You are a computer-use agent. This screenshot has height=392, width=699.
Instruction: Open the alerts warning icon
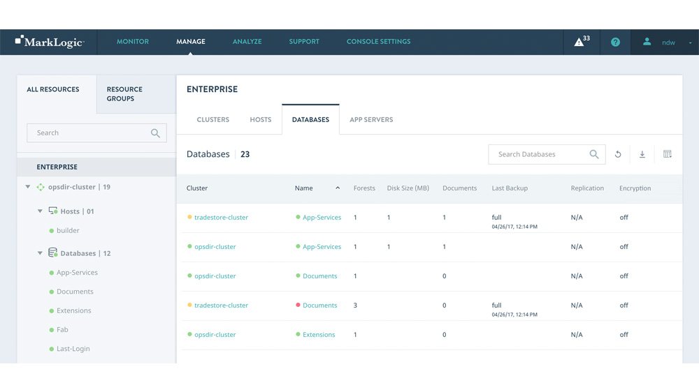[579, 42]
